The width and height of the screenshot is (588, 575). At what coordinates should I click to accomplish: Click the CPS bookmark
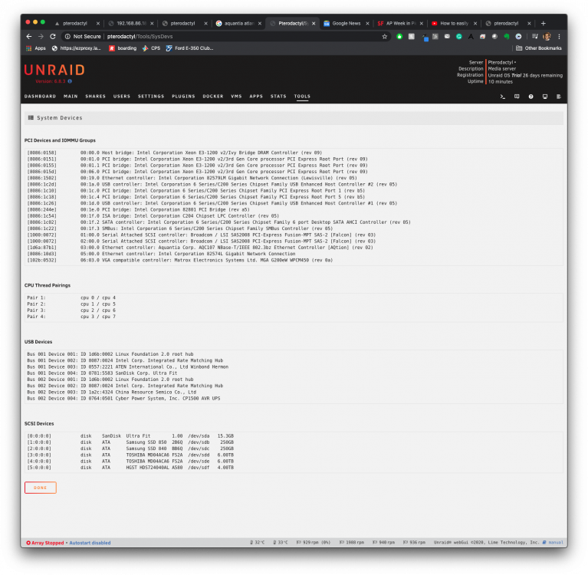152,48
